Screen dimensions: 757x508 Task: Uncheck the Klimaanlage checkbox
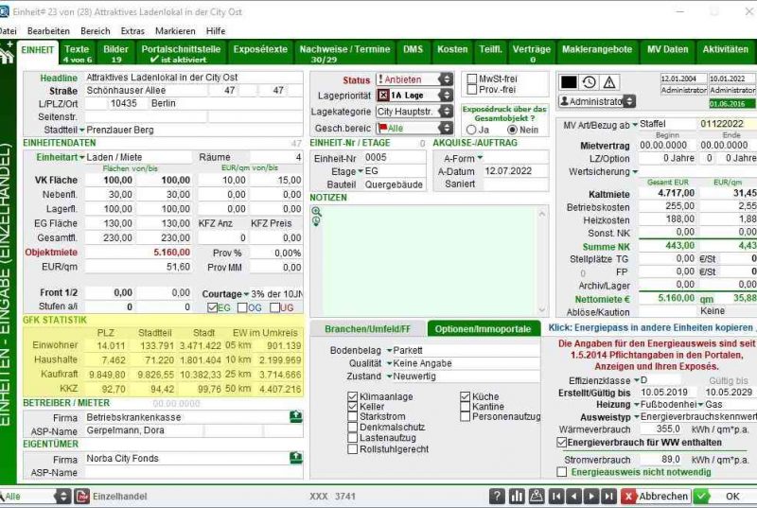pyautogui.click(x=353, y=396)
